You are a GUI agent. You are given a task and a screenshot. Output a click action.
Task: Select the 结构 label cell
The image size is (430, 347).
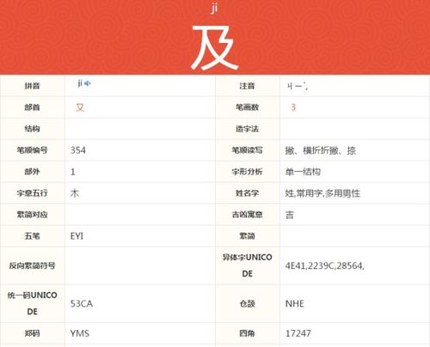coord(32,129)
